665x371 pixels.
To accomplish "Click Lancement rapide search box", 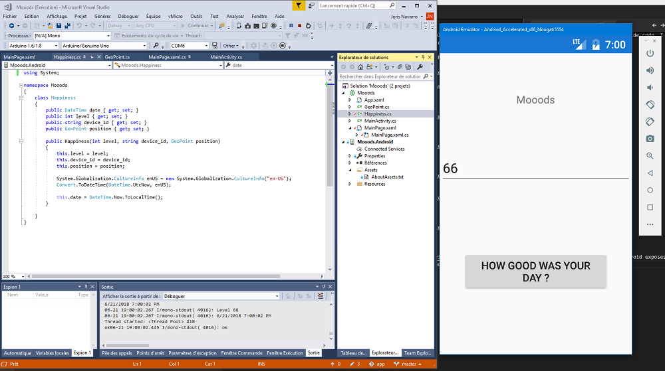I will (x=356, y=5).
